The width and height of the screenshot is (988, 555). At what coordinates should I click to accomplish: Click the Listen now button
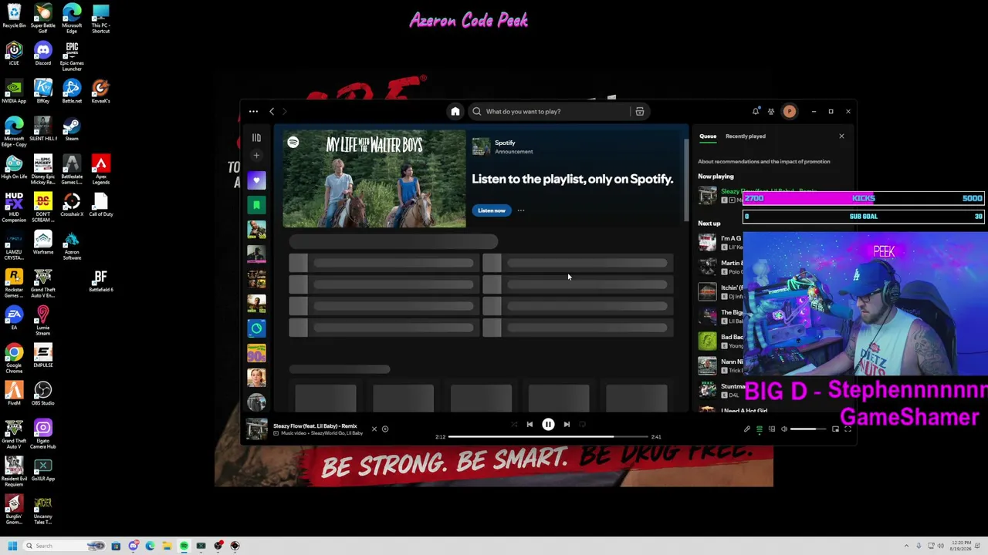pos(491,210)
